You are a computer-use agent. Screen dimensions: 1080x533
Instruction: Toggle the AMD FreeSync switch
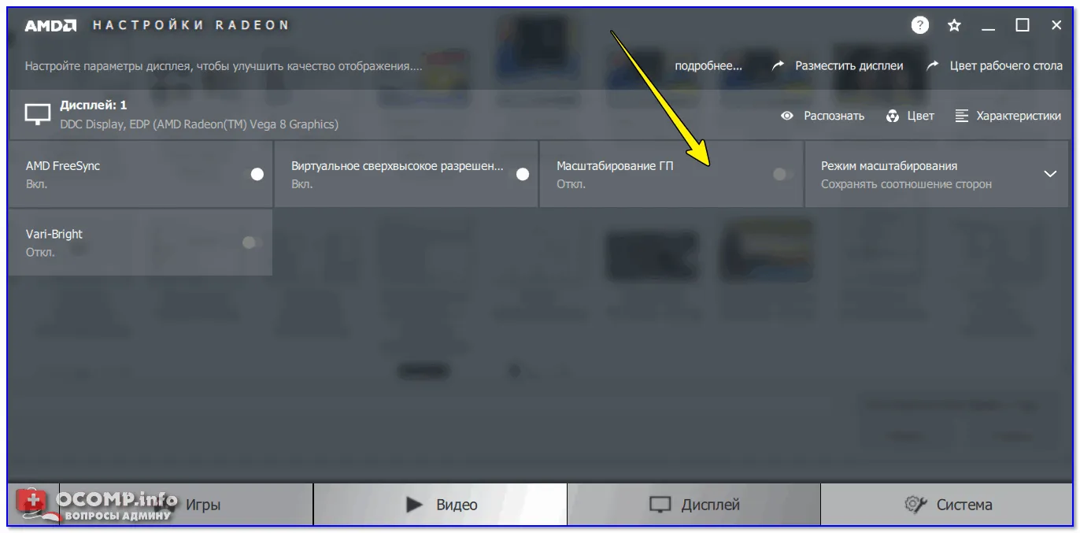point(257,174)
